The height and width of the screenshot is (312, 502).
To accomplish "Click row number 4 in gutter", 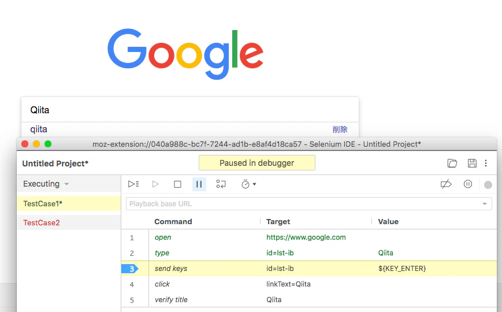I will (x=132, y=284).
